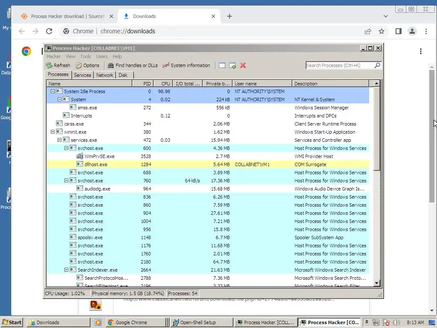Viewport: 437px width, 328px height.
Task: Collapse the System Idle Process tree
Action: click(52, 91)
